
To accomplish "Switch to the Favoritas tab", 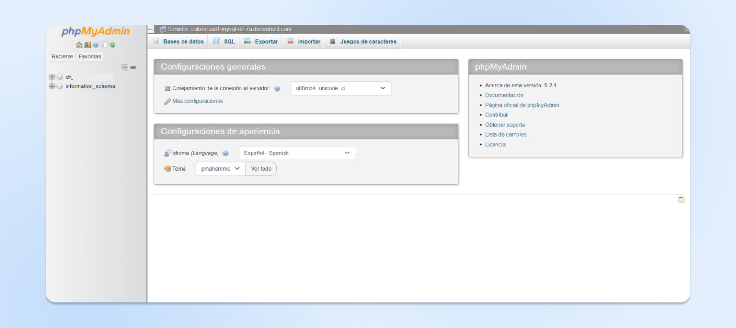I will (x=90, y=56).
